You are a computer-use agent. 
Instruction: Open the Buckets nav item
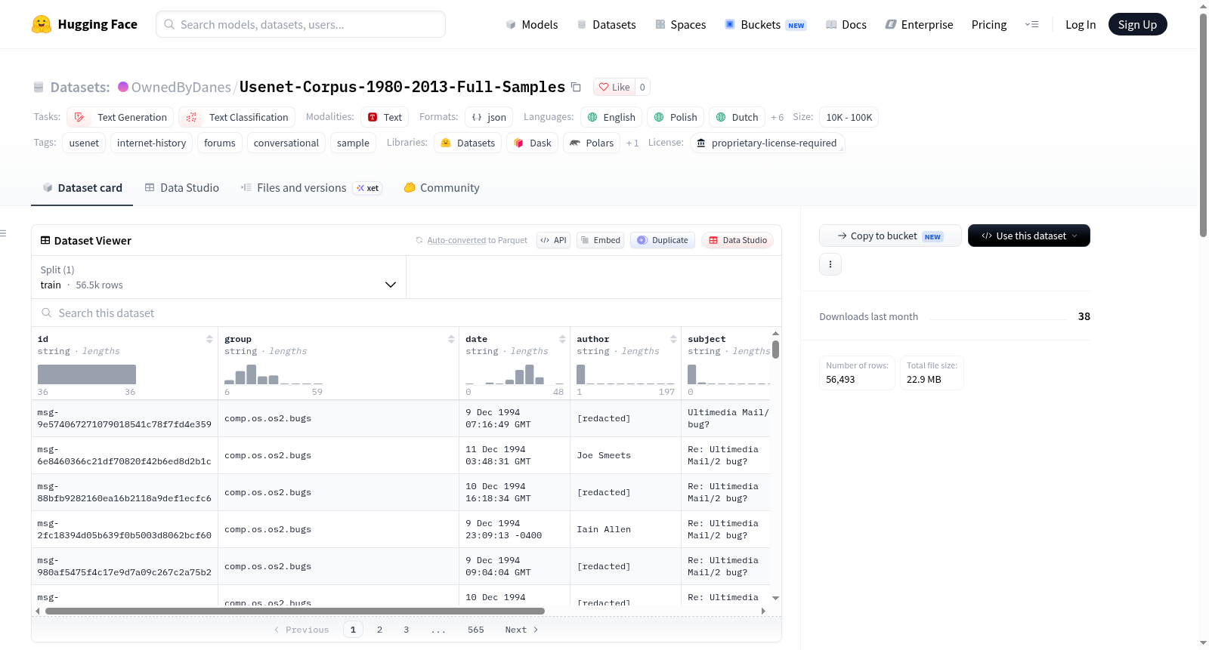[x=765, y=24]
